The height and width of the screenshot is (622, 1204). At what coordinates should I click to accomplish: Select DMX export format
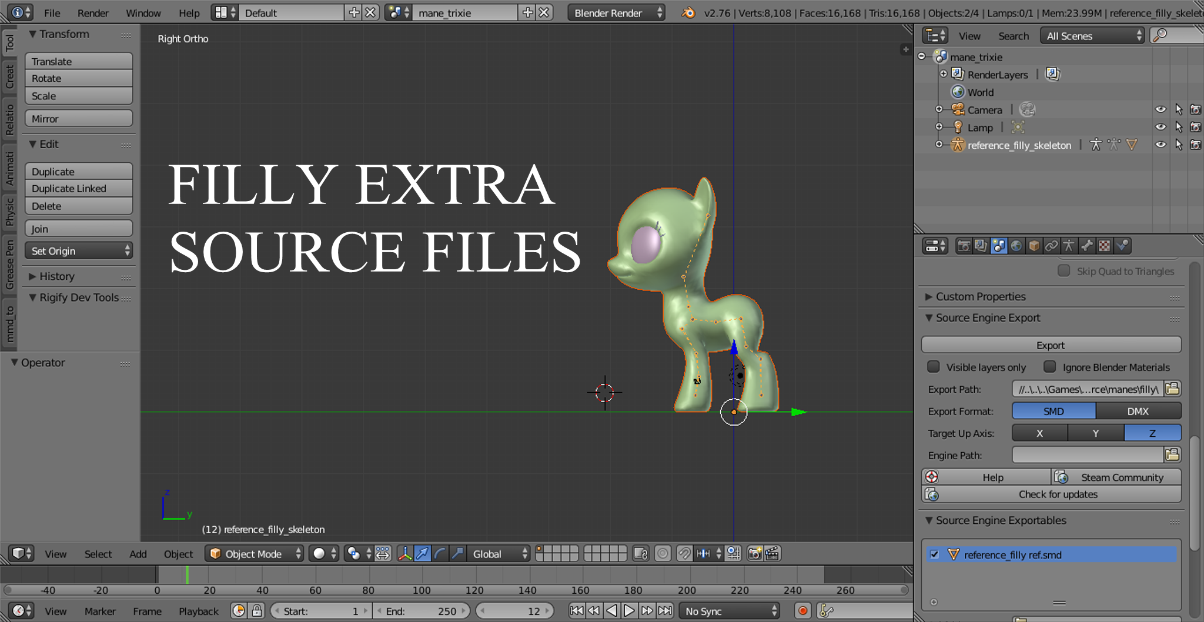point(1138,411)
